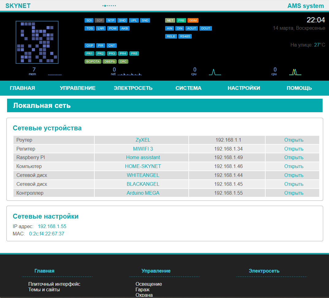Open the ЭЛЕКТРОСЕТЬ menu item
329x298 pixels.
(x=133, y=88)
